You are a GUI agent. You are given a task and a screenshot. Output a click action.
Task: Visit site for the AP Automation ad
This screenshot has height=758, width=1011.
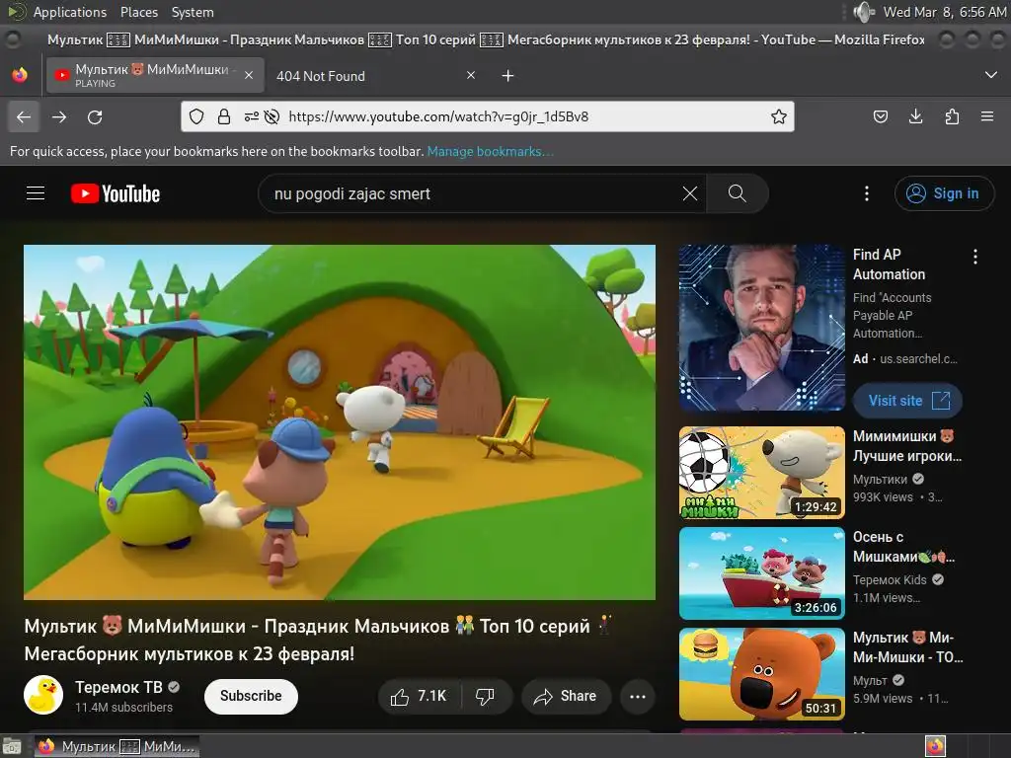pos(908,401)
